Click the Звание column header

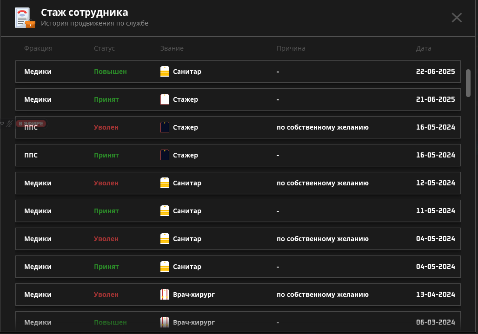(172, 48)
